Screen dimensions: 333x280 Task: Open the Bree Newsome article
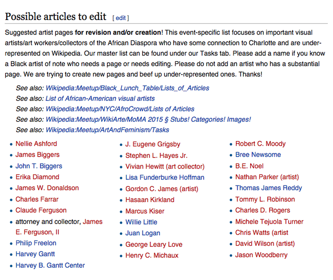258,155
